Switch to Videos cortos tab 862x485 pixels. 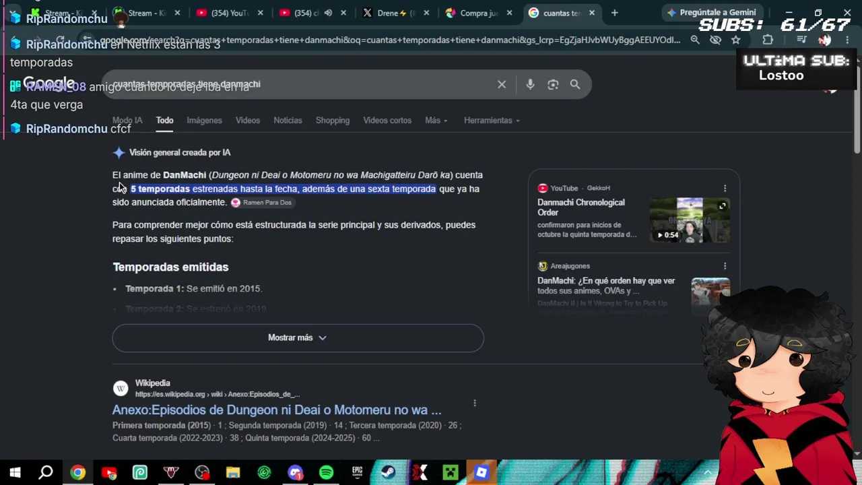pos(387,120)
